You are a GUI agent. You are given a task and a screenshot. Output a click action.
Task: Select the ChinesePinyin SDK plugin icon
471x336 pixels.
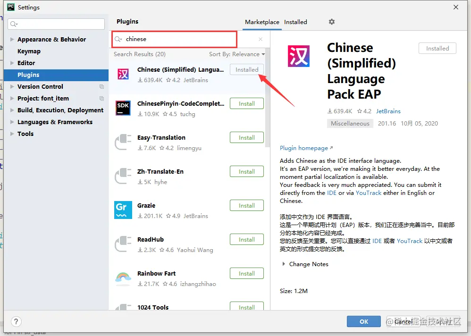tap(123, 108)
